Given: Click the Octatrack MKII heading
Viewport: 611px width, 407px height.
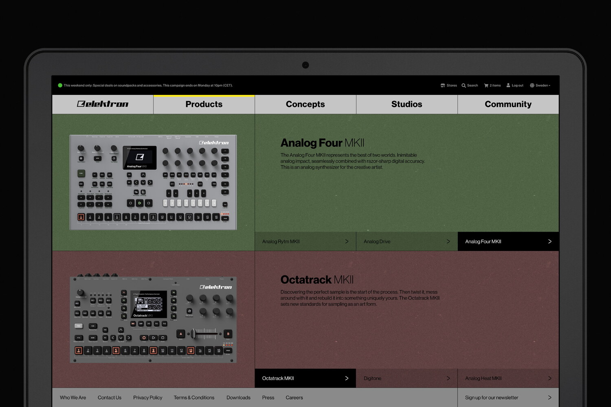Looking at the screenshot, I should pyautogui.click(x=317, y=280).
